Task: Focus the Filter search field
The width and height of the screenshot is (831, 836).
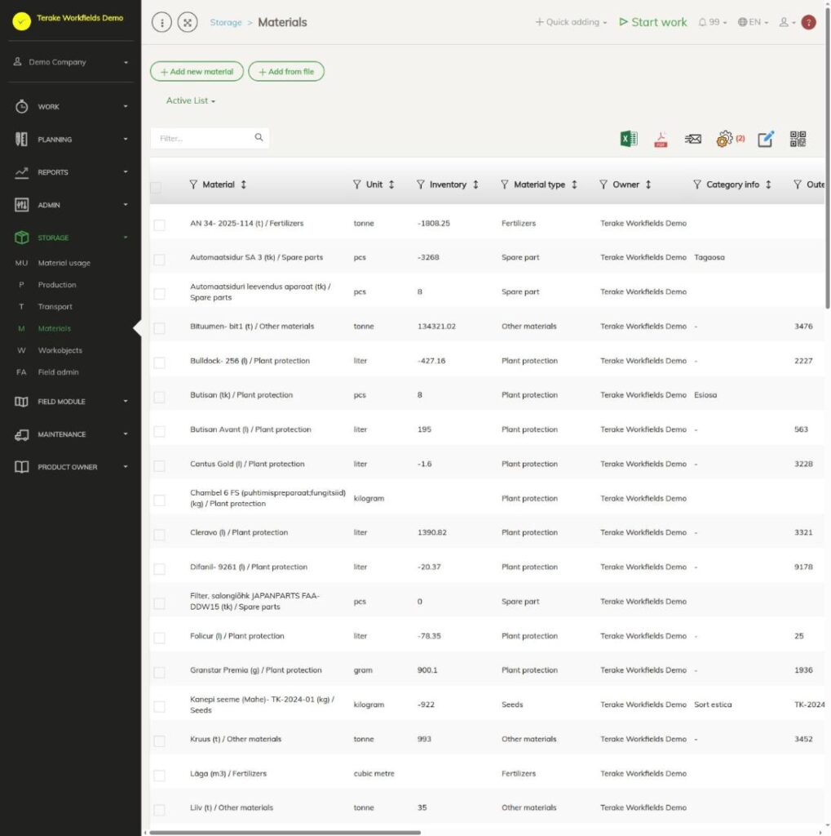Action: click(210, 138)
